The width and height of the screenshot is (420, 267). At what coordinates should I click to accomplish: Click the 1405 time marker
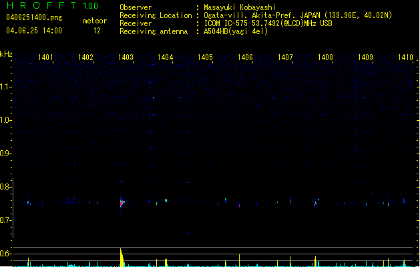[205, 57]
